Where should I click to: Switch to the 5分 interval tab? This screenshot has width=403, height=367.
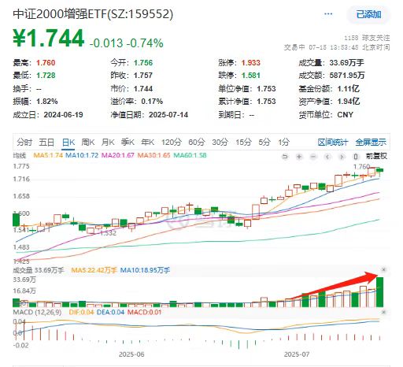pos(264,143)
